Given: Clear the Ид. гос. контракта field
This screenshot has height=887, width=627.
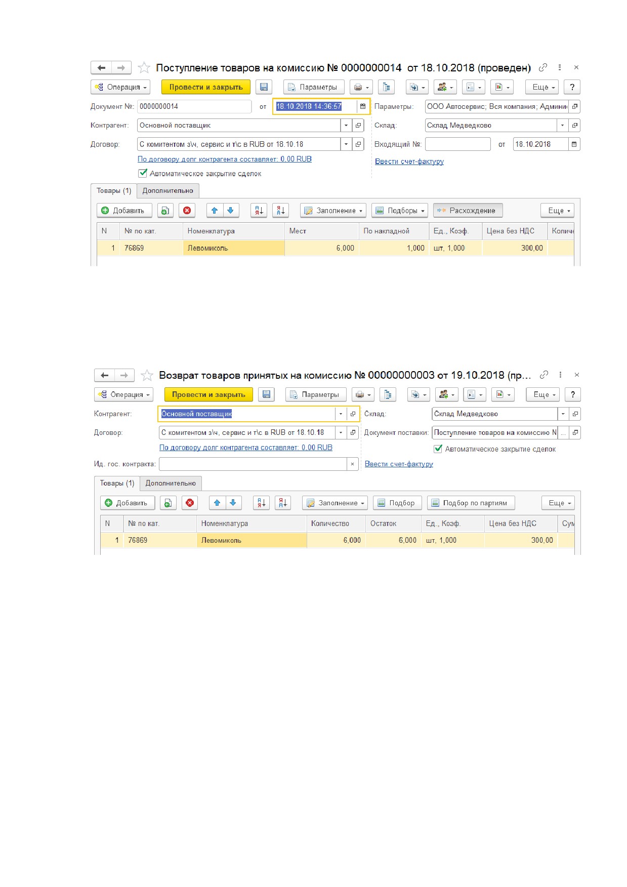Looking at the screenshot, I should coord(353,464).
